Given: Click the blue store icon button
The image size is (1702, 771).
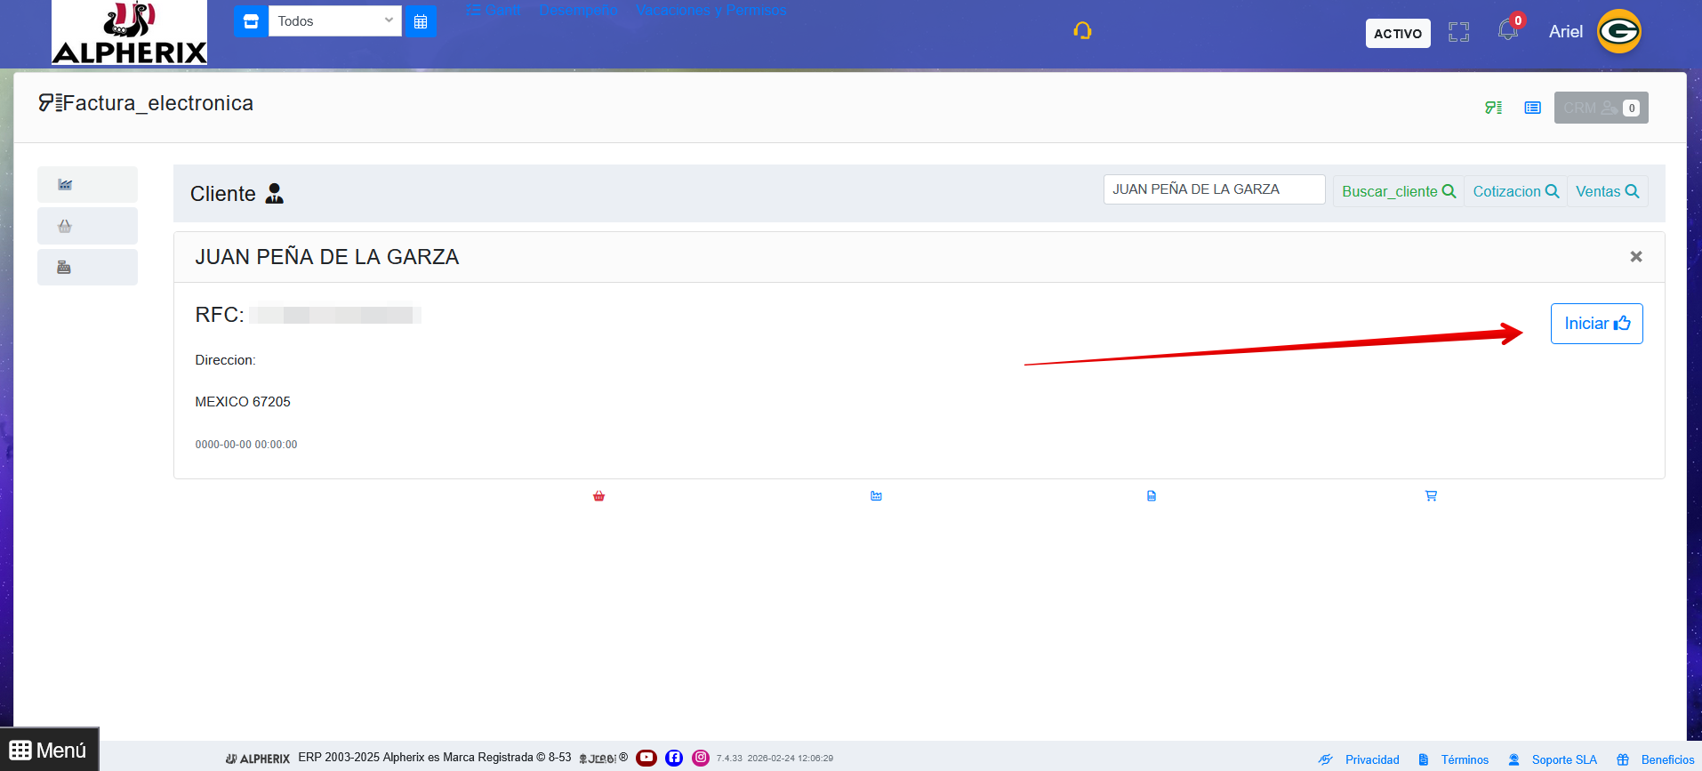Looking at the screenshot, I should coord(251,21).
